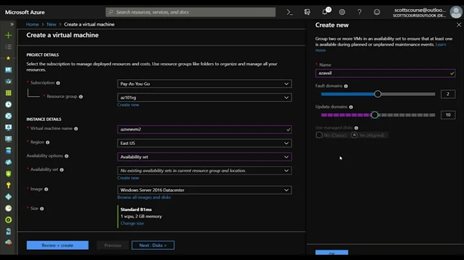The width and height of the screenshot is (464, 260).
Task: Open Directory and subscription filter icon
Action: tap(307, 12)
